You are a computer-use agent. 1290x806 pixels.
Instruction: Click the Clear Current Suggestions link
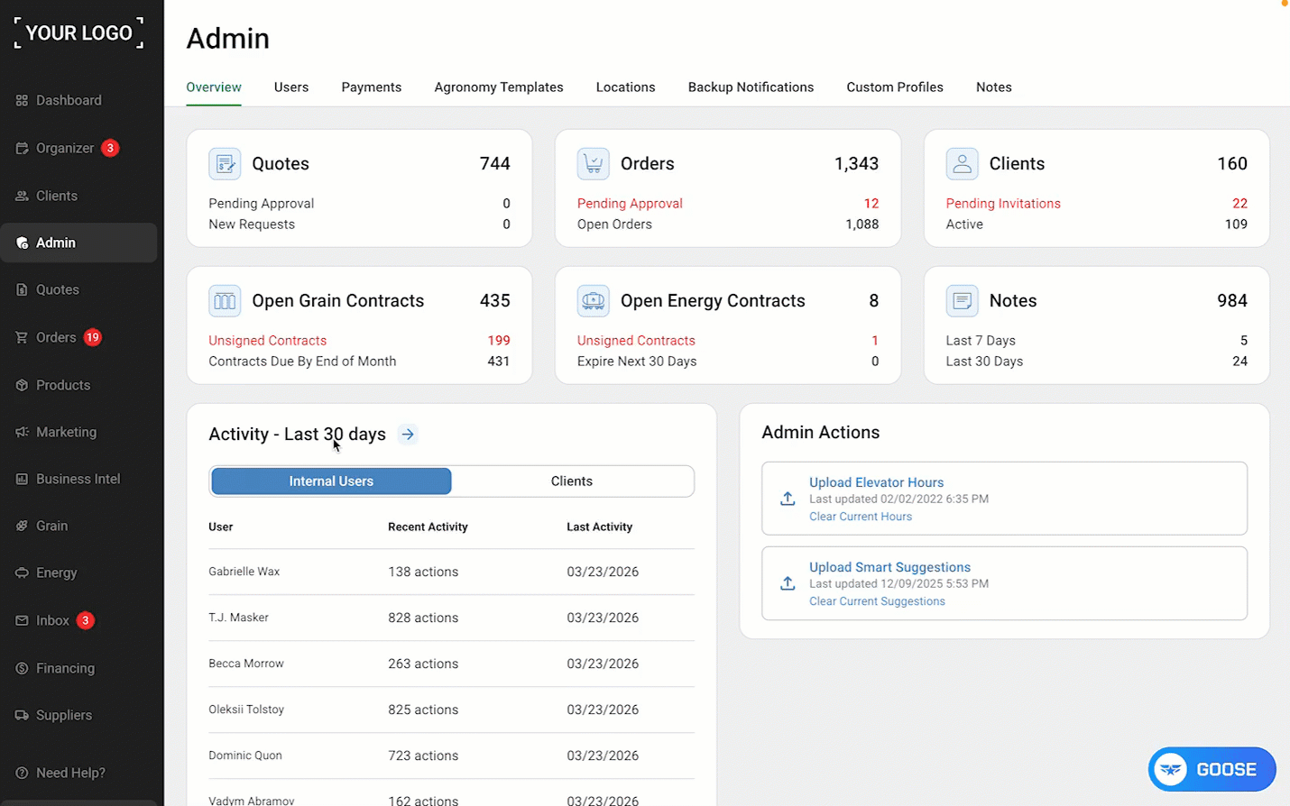pos(877,601)
